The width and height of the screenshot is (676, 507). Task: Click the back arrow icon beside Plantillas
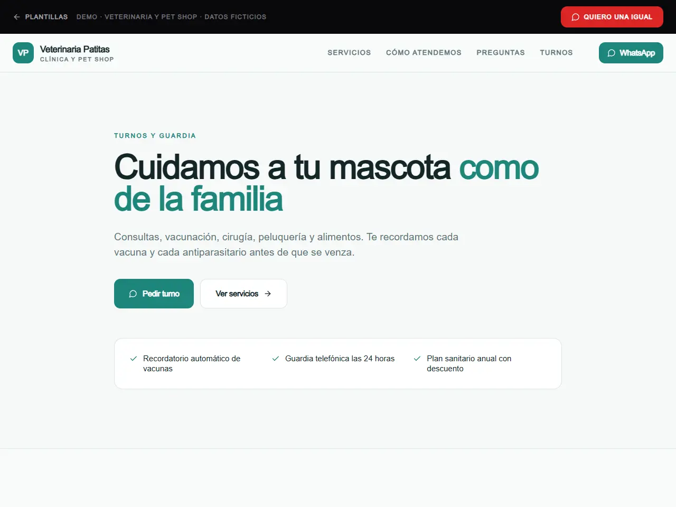tap(17, 17)
